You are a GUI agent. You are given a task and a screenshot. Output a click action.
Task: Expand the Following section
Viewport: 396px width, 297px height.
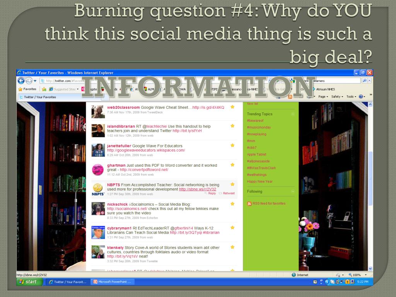coord(293,191)
